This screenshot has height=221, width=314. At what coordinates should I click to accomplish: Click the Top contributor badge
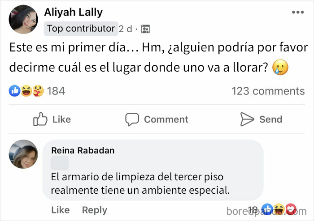(81, 29)
